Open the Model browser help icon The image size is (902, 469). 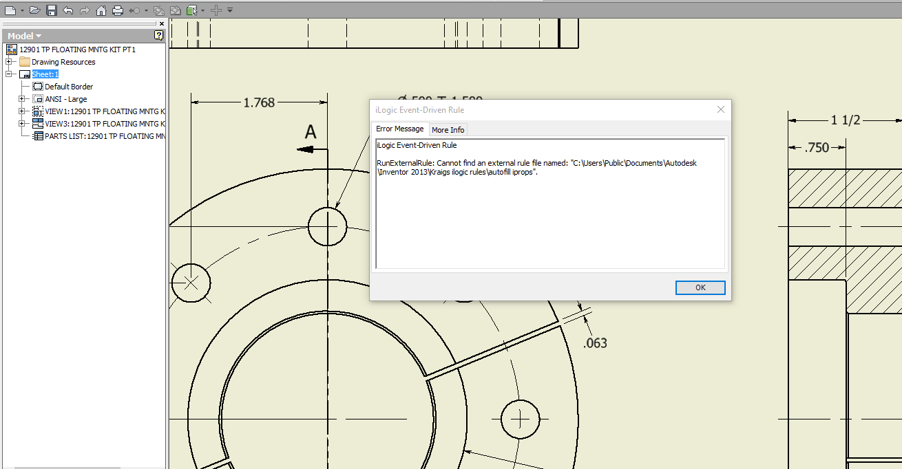(158, 36)
